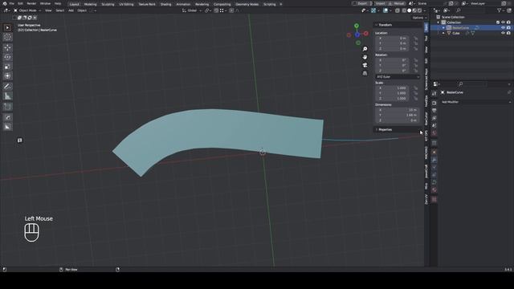The width and height of the screenshot is (514, 289).
Task: Toggle lock on Rotation Z
Action: [x=416, y=71]
